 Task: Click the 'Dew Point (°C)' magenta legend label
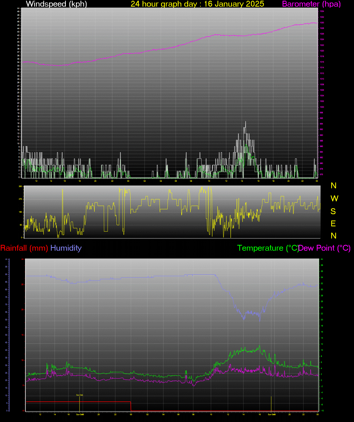[x=325, y=248]
